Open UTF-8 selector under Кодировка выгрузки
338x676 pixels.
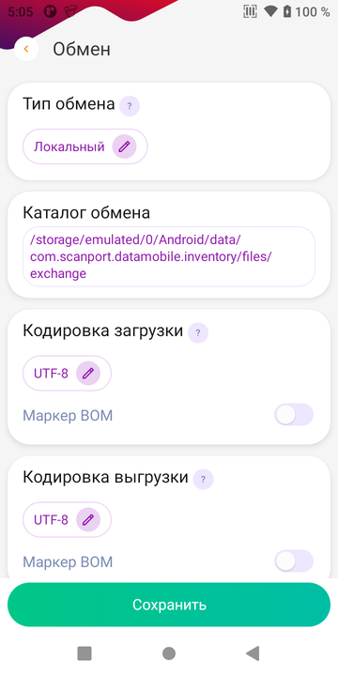[68, 520]
